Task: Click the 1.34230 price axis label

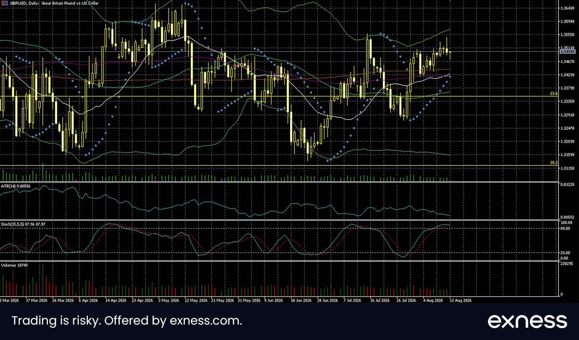Action: (567, 75)
